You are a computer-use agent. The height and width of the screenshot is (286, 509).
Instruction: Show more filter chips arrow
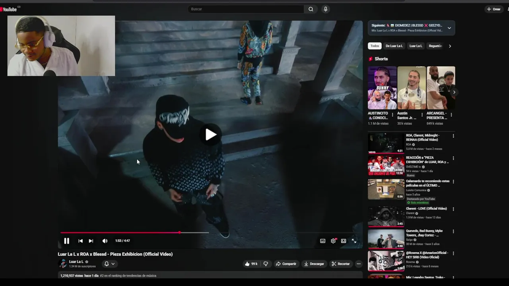click(450, 46)
